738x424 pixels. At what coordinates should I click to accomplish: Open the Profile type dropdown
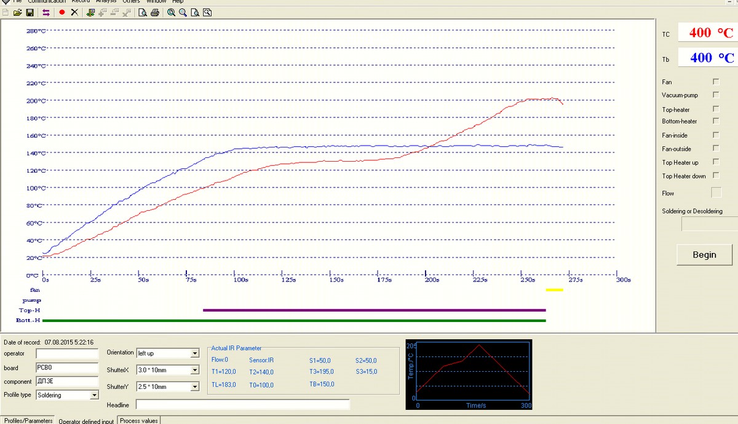(x=94, y=395)
